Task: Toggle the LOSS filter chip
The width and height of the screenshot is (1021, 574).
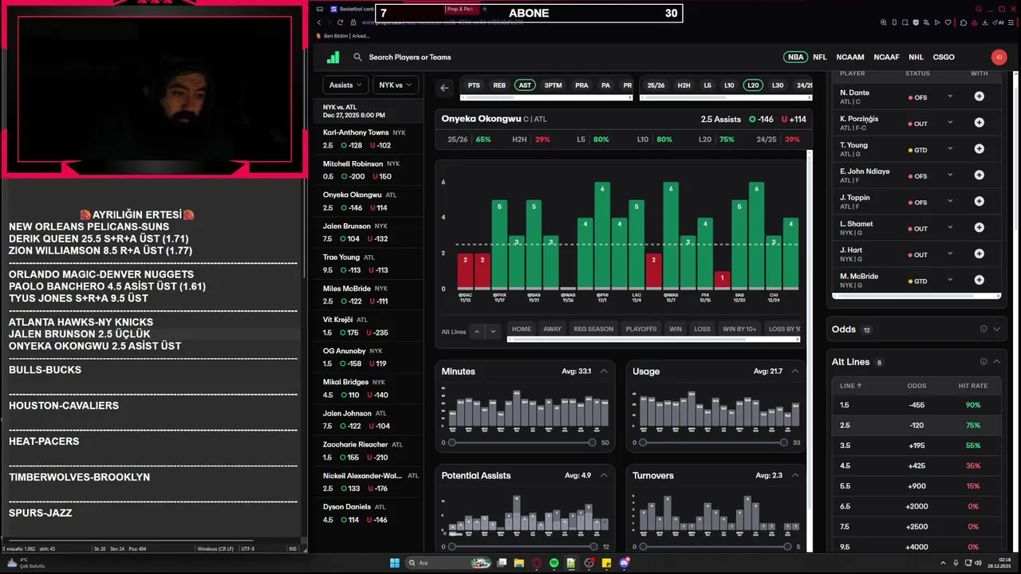Action: [702, 329]
